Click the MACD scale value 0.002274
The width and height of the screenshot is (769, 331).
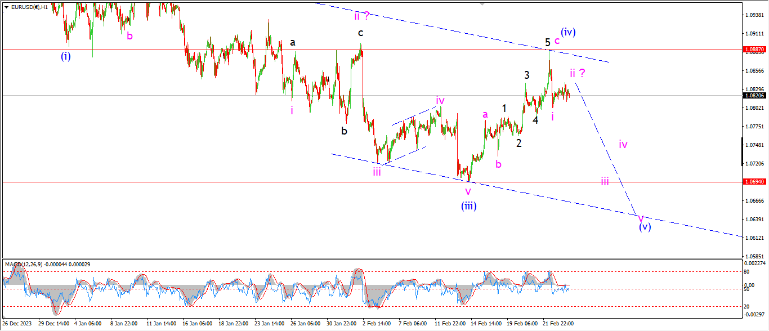(x=754, y=263)
